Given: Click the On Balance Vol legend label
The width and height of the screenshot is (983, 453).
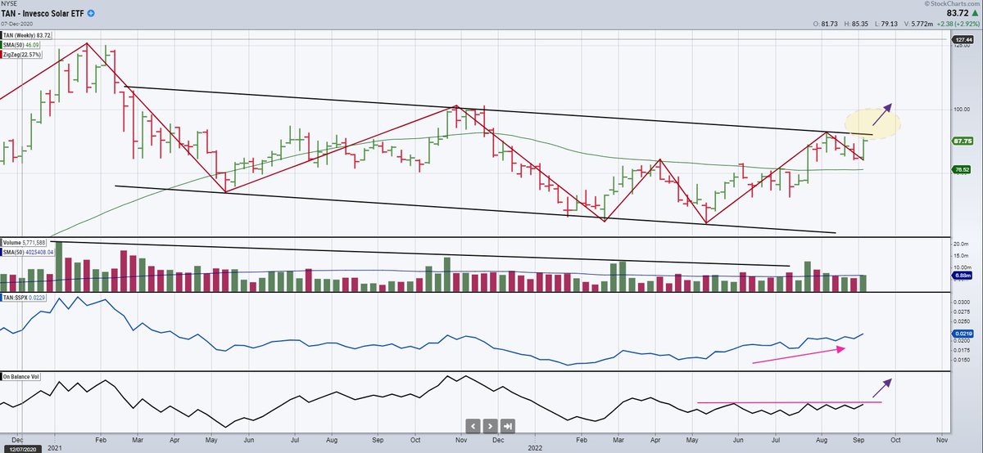Looking at the screenshot, I should pos(20,378).
